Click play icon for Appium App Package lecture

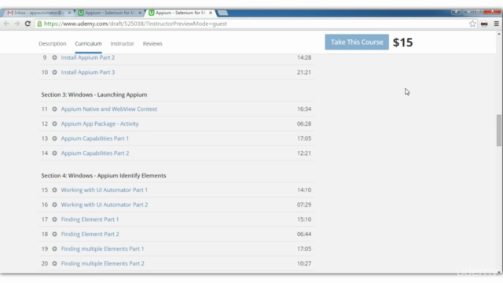pyautogui.click(x=54, y=124)
